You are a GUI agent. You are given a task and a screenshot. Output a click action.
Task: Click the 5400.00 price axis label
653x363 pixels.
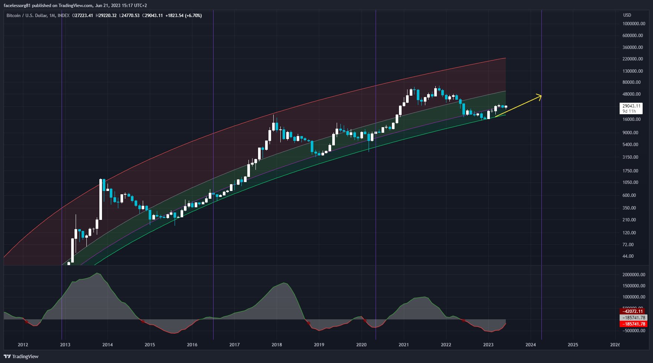tap(630, 145)
